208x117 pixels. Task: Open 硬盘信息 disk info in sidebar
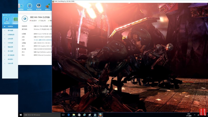point(10,47)
